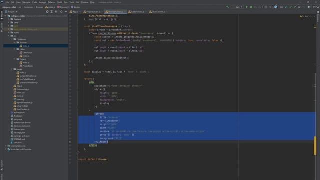Click the Browser breadcrumb in navigation bar
This screenshot has height=180, width=320.
(39, 7)
